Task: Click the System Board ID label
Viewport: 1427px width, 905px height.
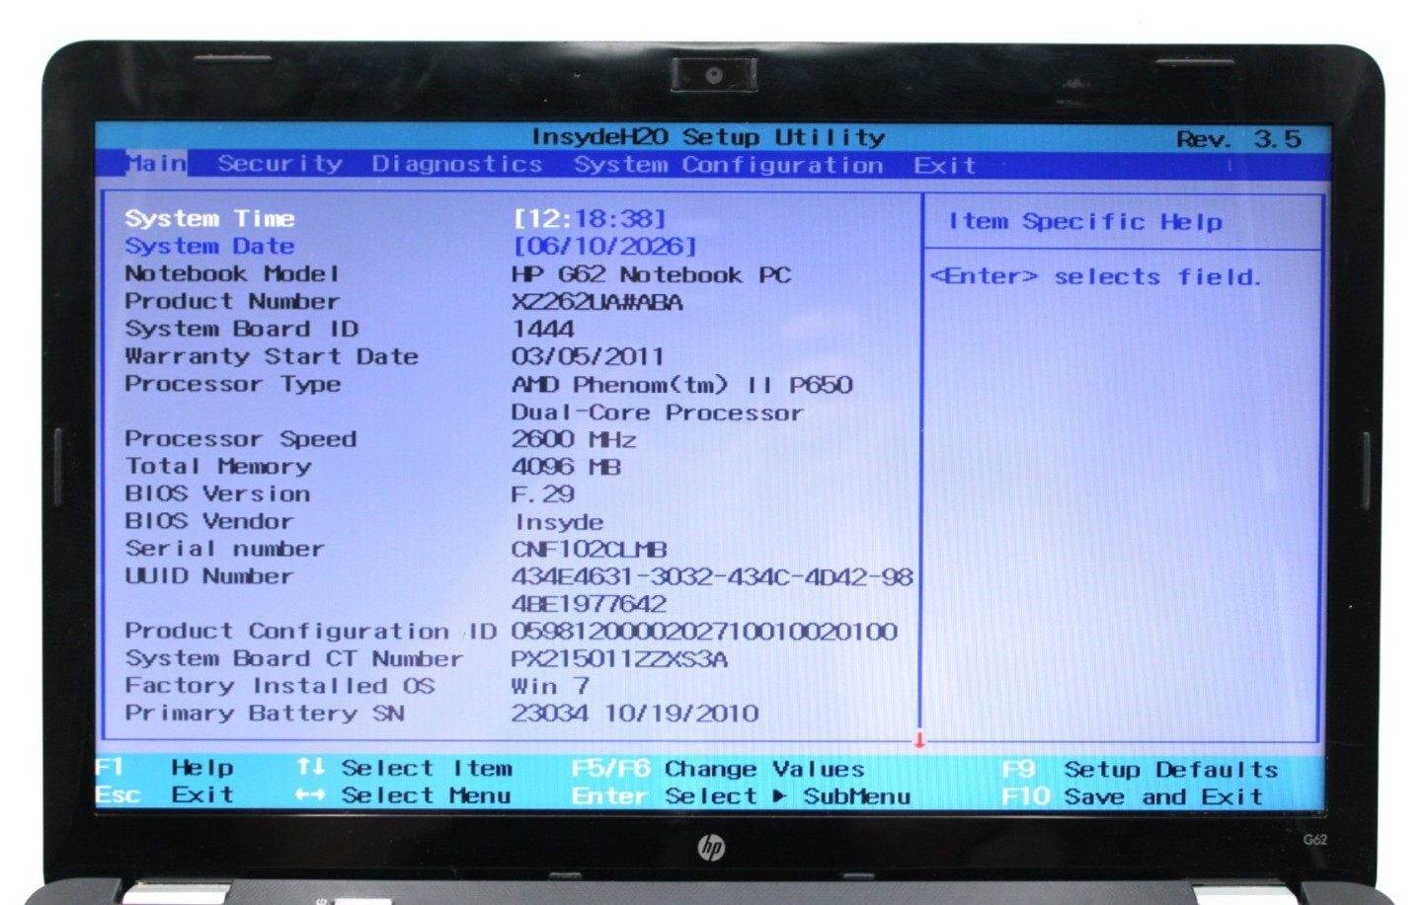Action: pyautogui.click(x=241, y=329)
